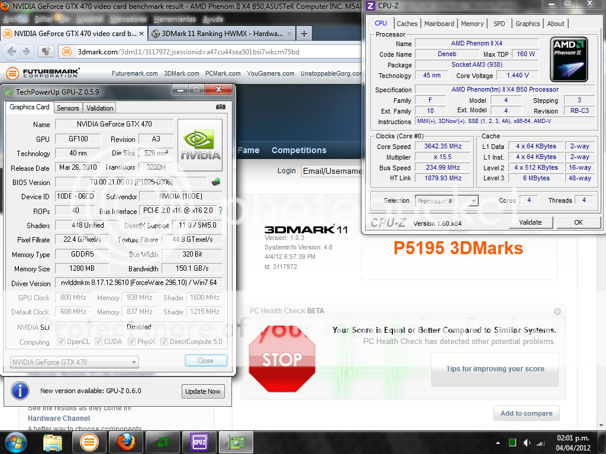Click the page scrollbar down arrow
The height and width of the screenshot is (454, 606).
point(601,426)
